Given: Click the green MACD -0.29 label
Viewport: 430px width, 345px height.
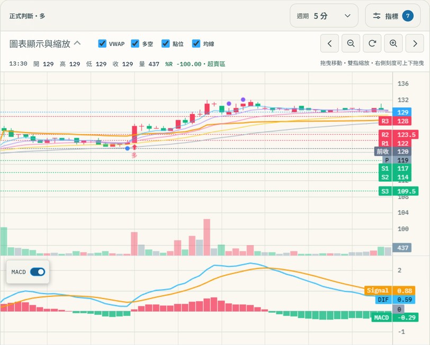Looking at the screenshot, I should [x=395, y=318].
